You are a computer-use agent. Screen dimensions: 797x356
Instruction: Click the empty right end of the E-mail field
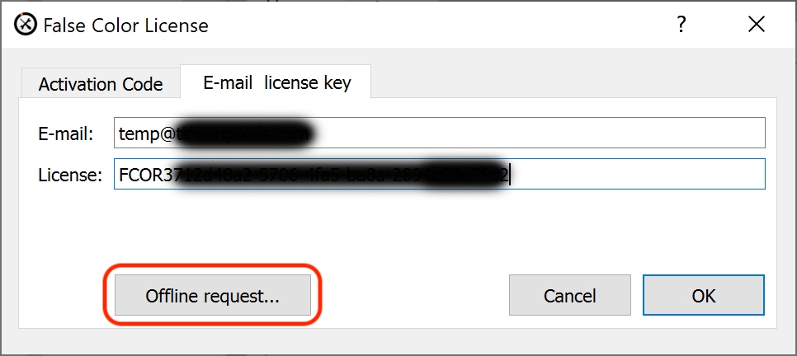tap(539, 133)
